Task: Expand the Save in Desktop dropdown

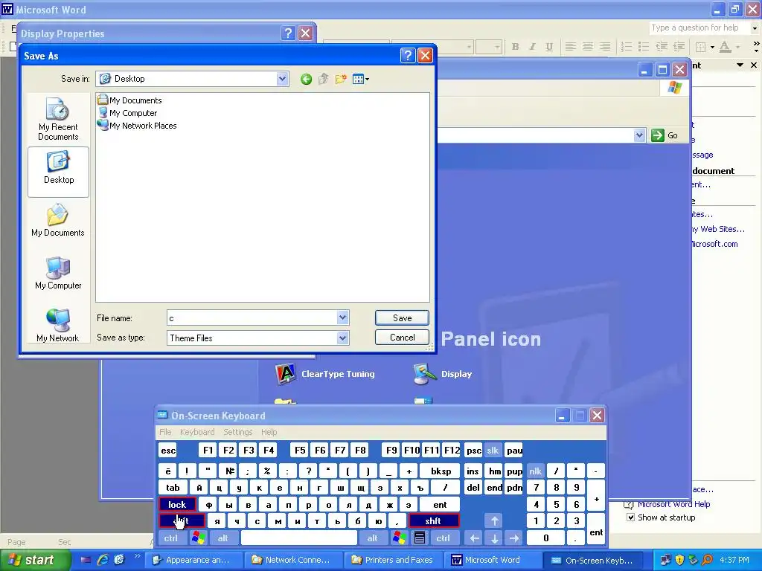Action: point(282,79)
